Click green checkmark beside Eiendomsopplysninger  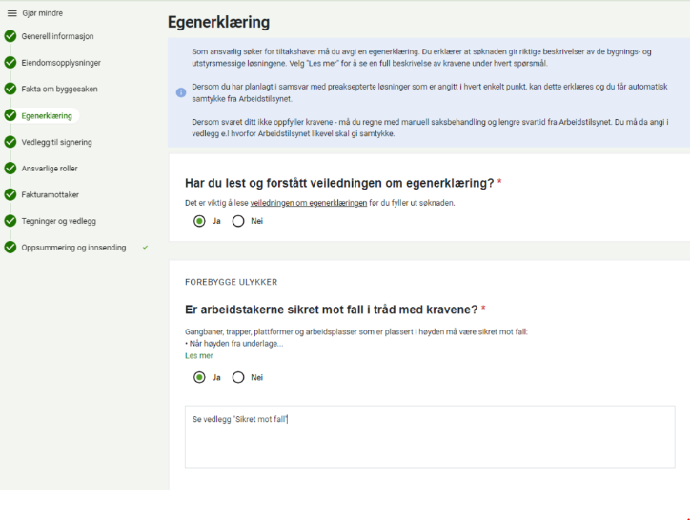click(x=10, y=63)
